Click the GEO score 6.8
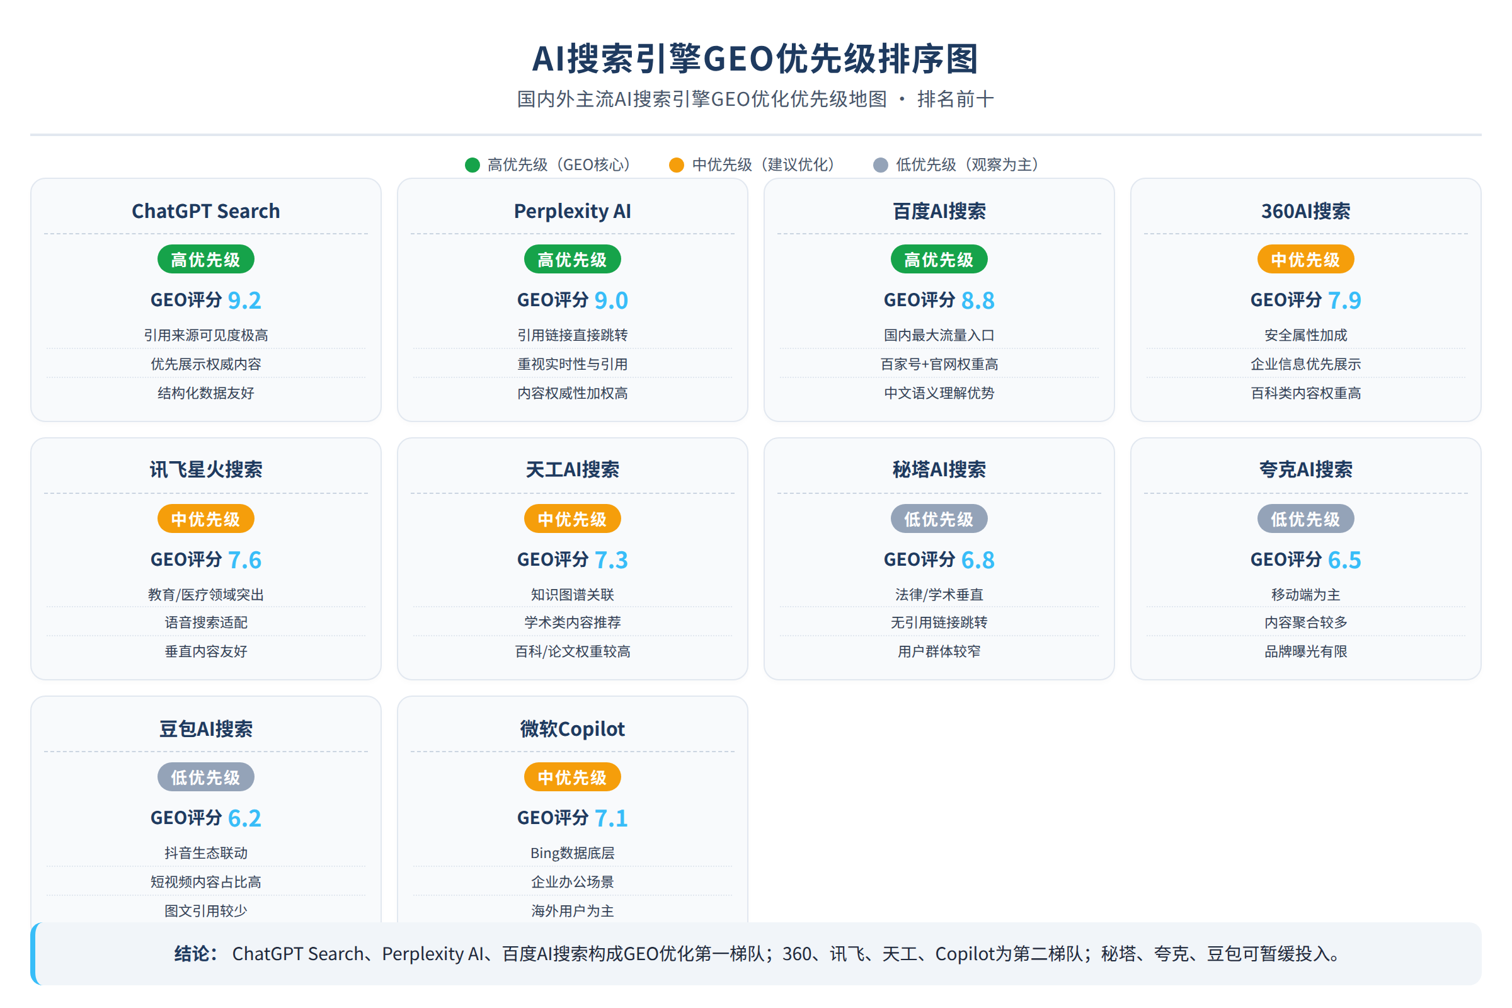Screen dimensions: 1512x1008 978,560
